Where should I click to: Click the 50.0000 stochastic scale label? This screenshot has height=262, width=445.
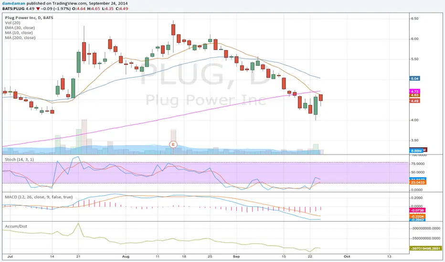point(418,172)
